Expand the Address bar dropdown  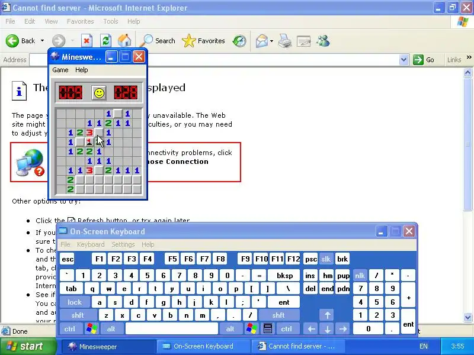coord(403,60)
